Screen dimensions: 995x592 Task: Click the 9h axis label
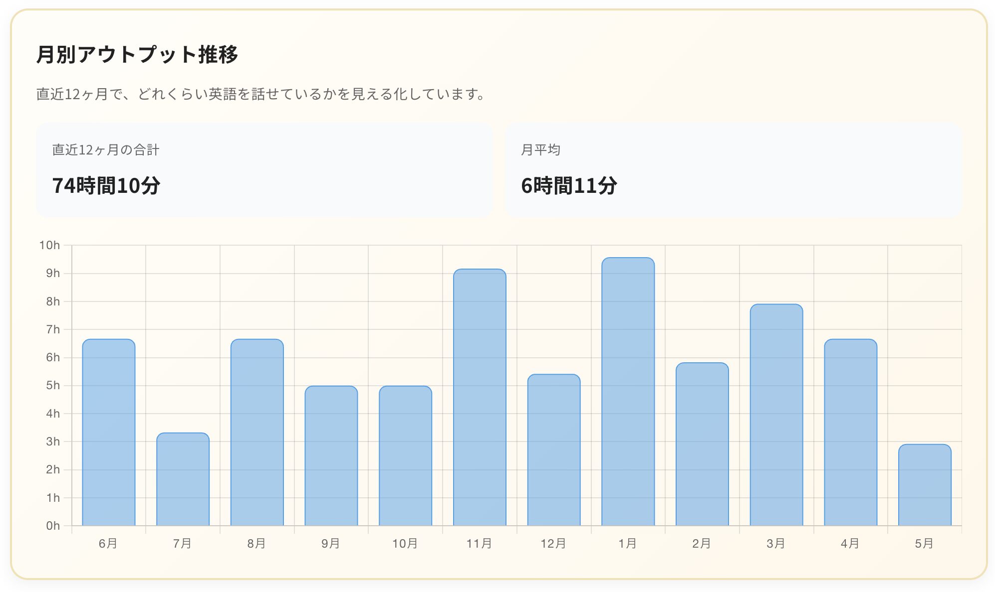tap(53, 273)
